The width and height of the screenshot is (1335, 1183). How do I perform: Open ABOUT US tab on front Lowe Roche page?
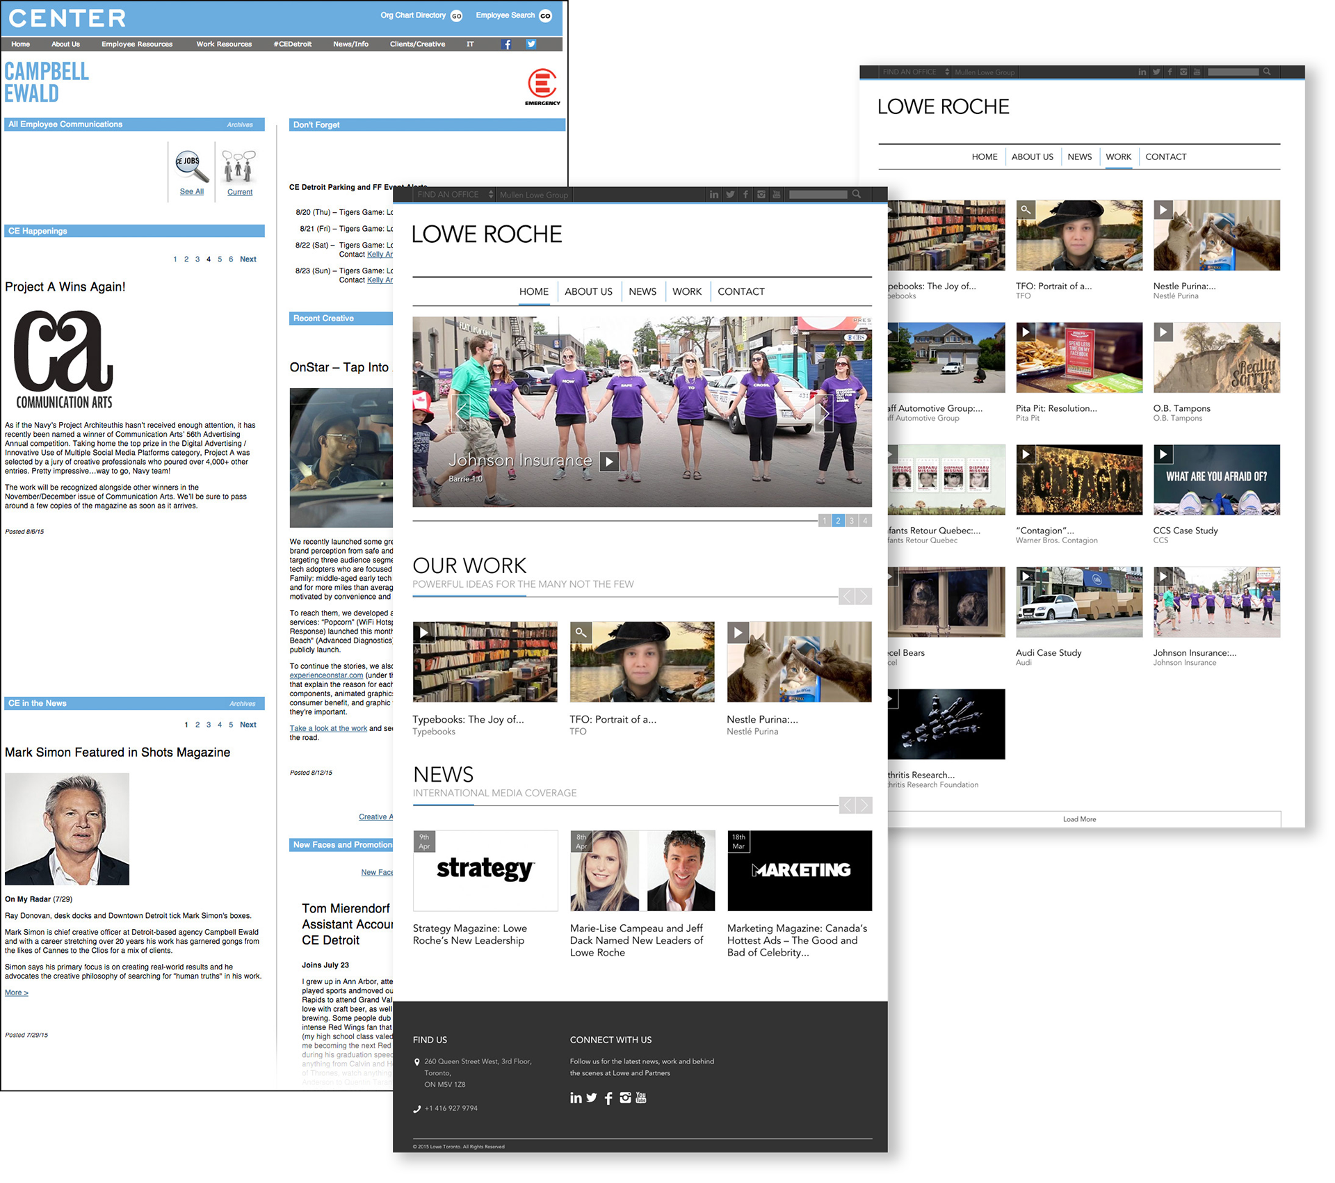(x=588, y=291)
